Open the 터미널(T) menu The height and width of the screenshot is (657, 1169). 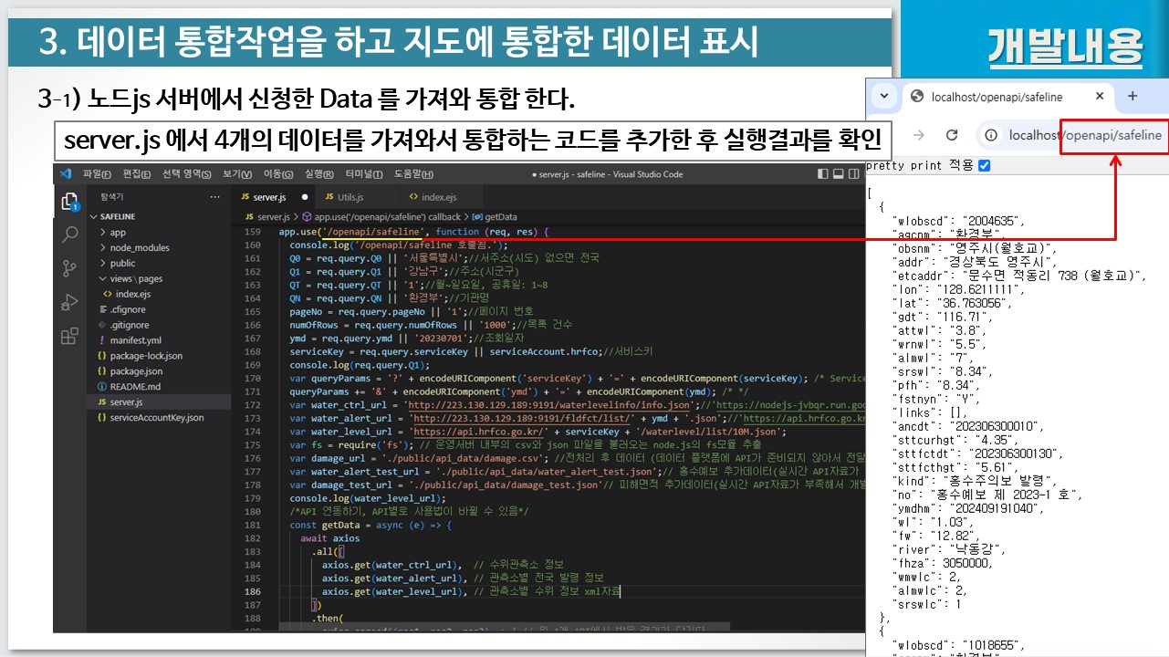(x=364, y=174)
